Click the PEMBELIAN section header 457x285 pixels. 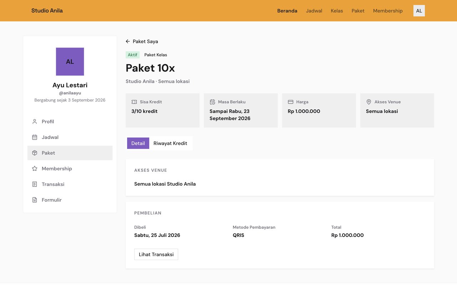(148, 213)
